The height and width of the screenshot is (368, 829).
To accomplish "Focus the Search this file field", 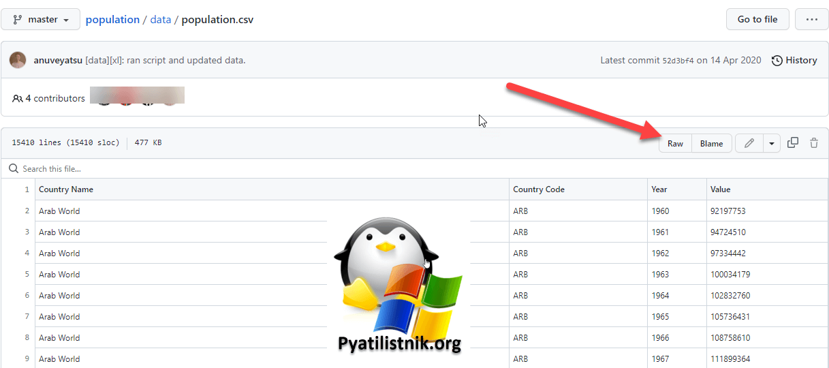I will coord(414,168).
